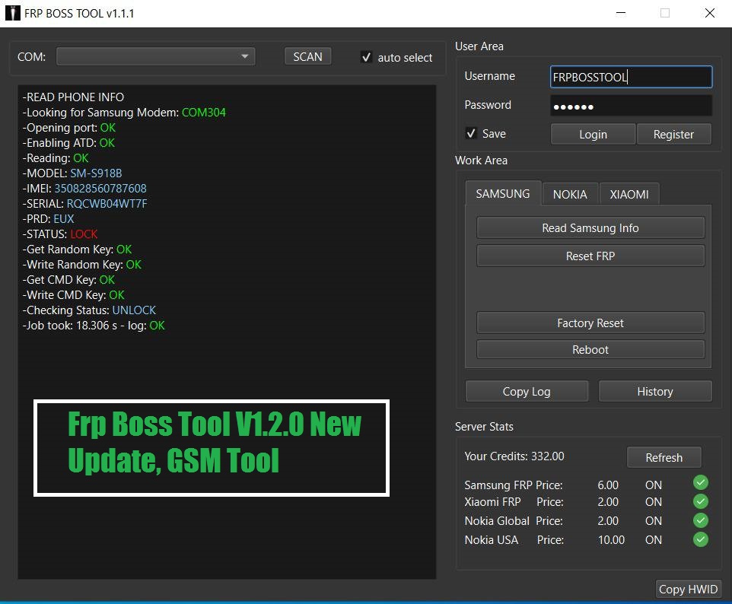The width and height of the screenshot is (732, 604).
Task: Focus the Username input field
Action: pyautogui.click(x=631, y=77)
